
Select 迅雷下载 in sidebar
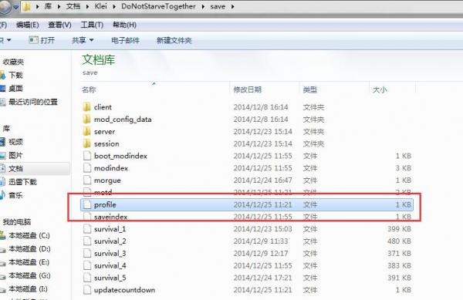click(22, 182)
